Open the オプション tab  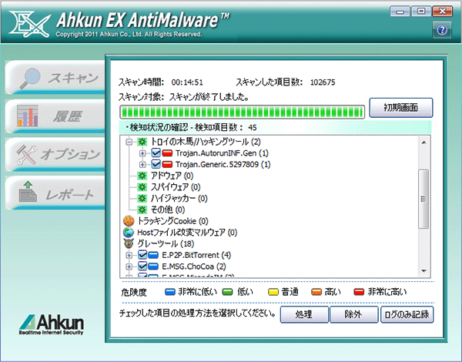tap(55, 155)
